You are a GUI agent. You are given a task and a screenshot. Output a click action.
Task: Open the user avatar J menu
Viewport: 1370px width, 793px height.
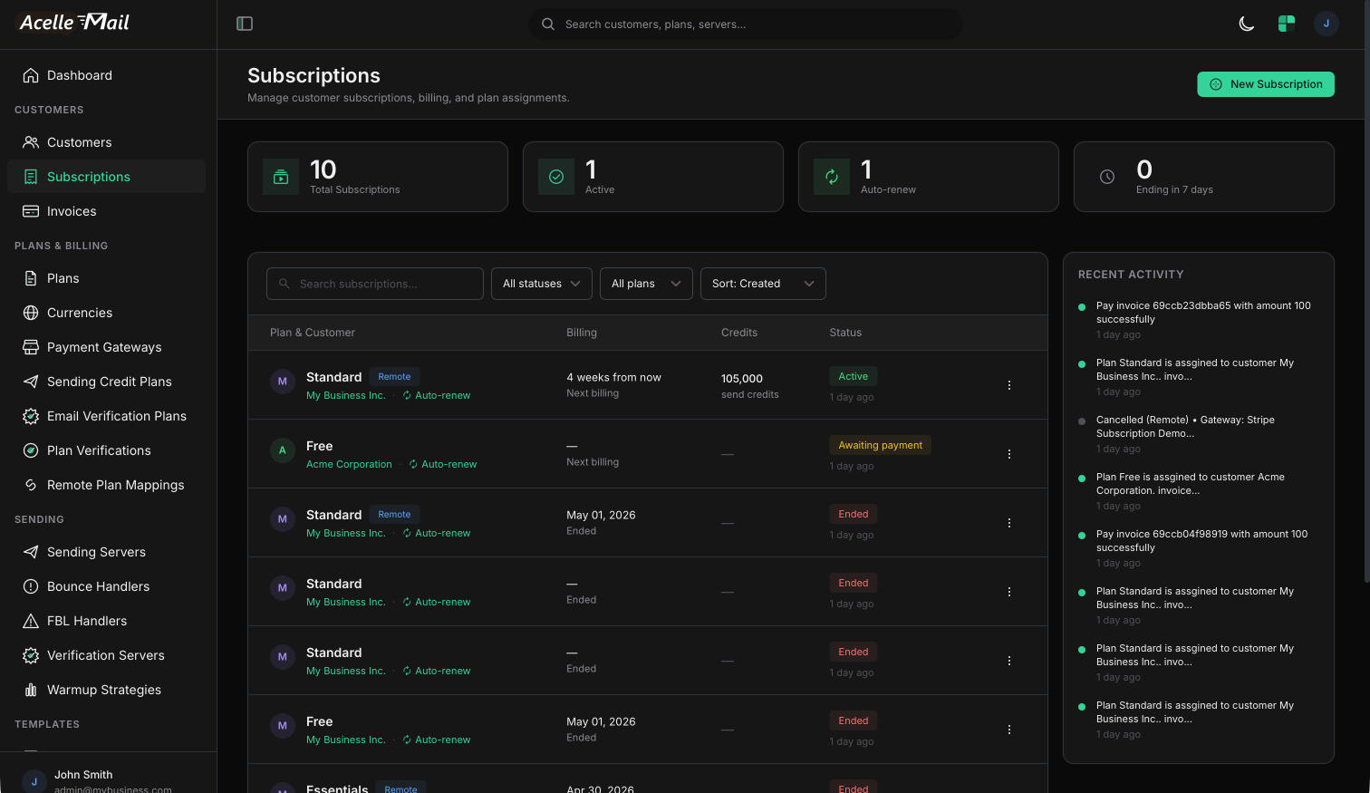point(1327,24)
